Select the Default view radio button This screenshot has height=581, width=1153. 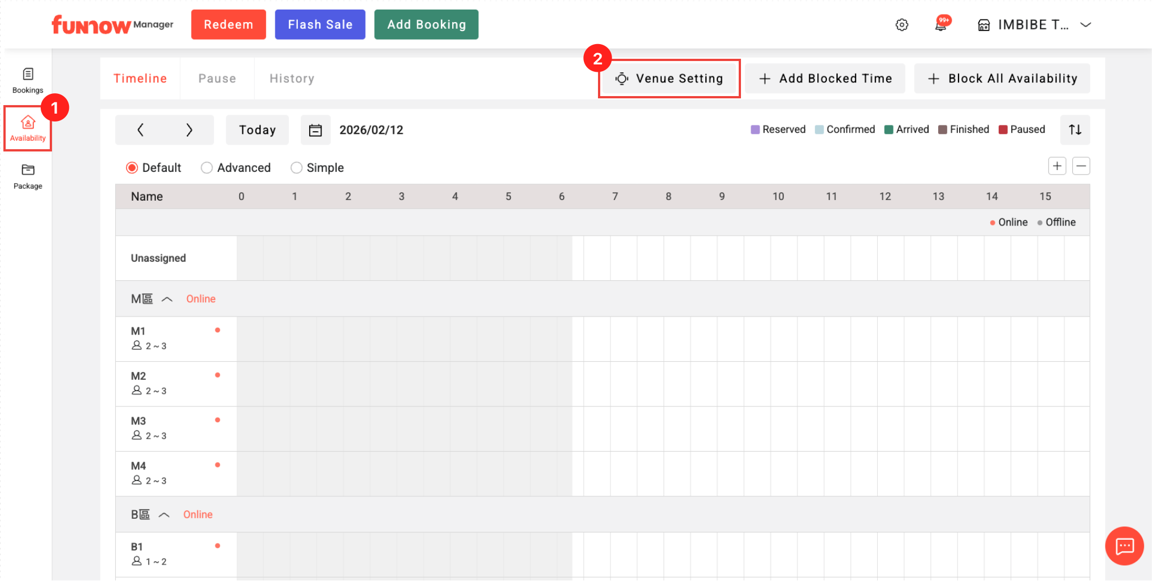click(132, 168)
